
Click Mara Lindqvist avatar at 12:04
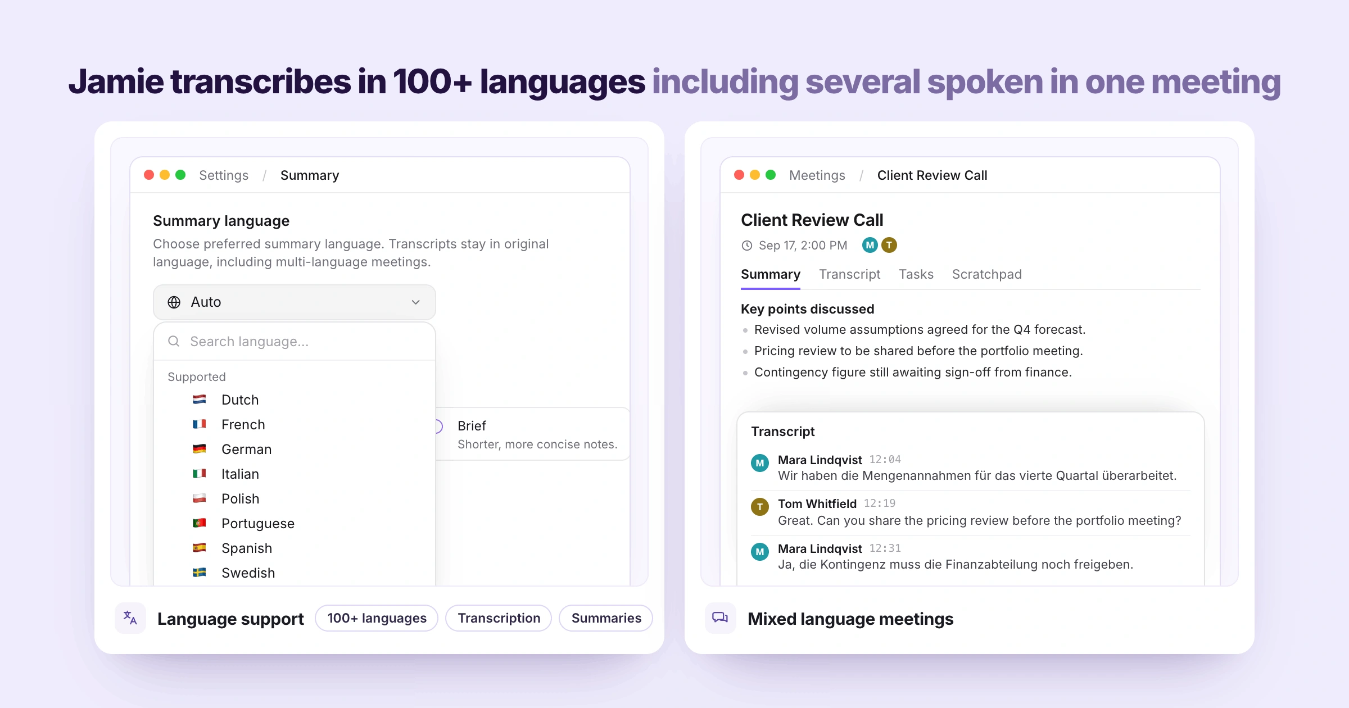click(760, 463)
